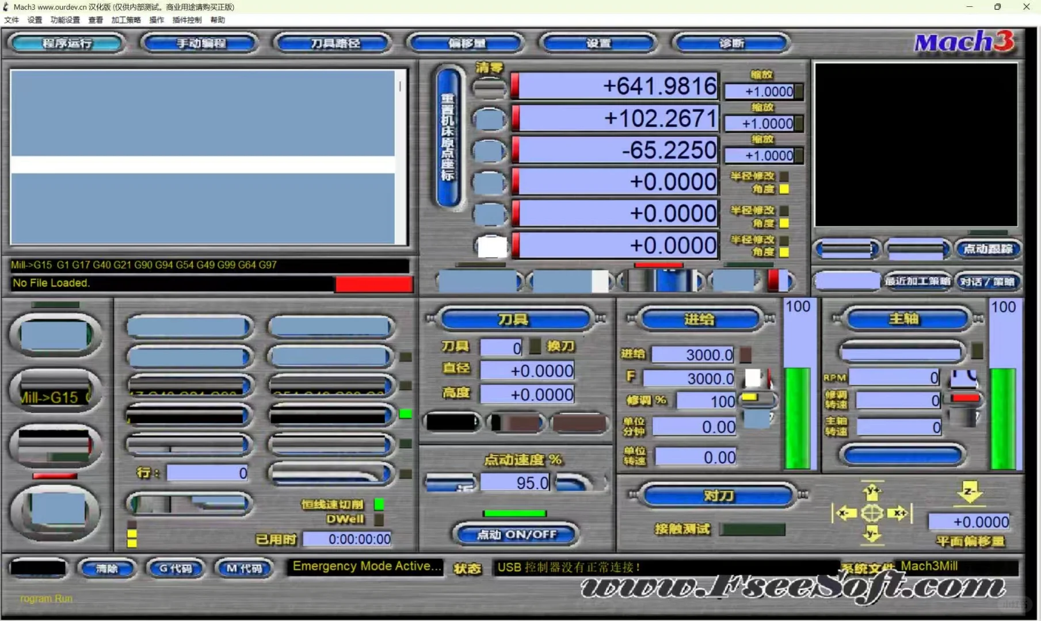Open the 功能设置 menu
This screenshot has height=621, width=1041.
(x=65, y=20)
